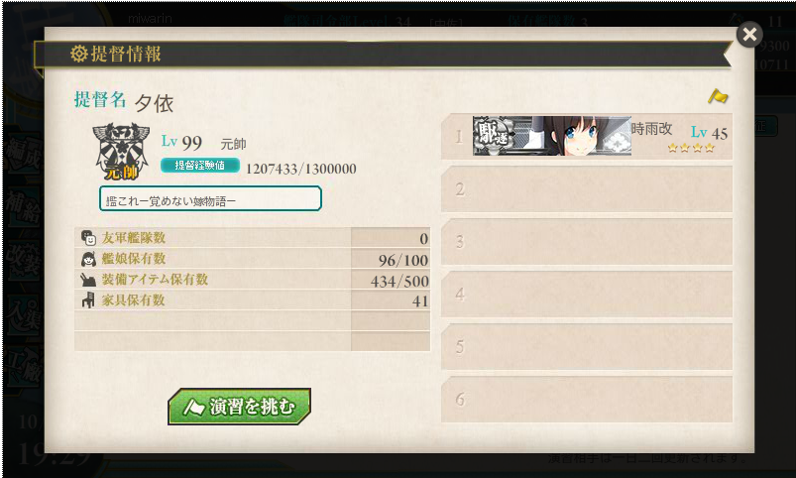
Task: Click the 提督経験値 experience label
Action: 200,165
